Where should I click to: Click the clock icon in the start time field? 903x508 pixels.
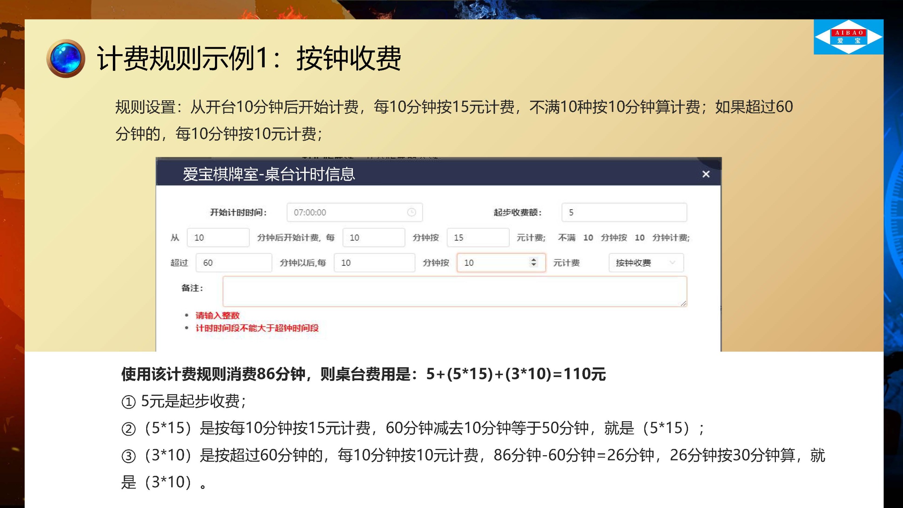click(412, 212)
